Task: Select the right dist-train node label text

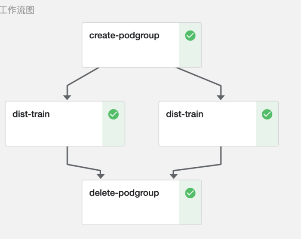Action: tap(184, 114)
